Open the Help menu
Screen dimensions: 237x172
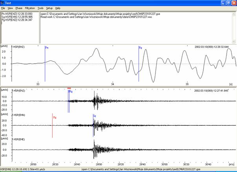58,8
